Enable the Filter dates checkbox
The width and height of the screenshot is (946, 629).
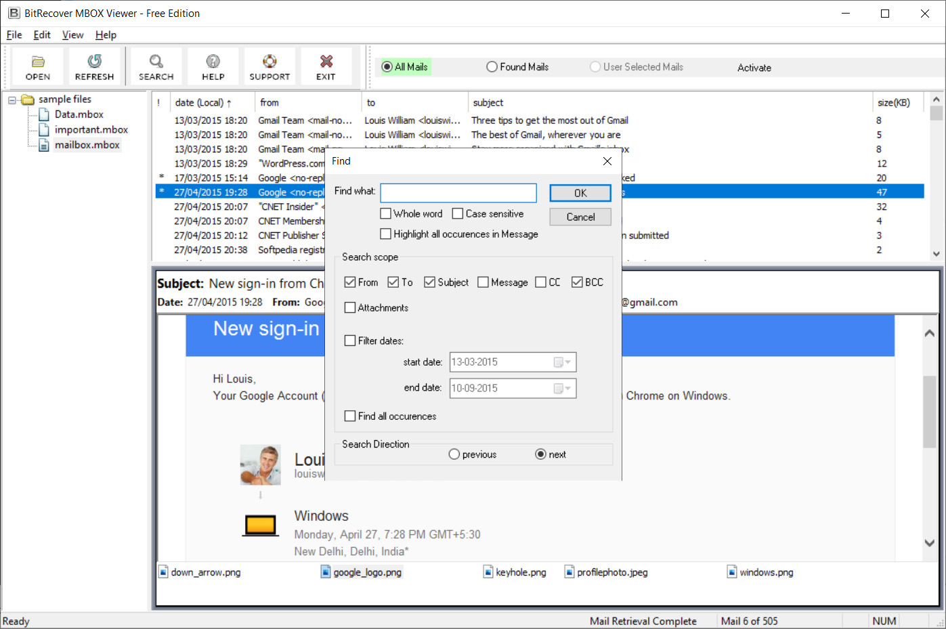[350, 341]
